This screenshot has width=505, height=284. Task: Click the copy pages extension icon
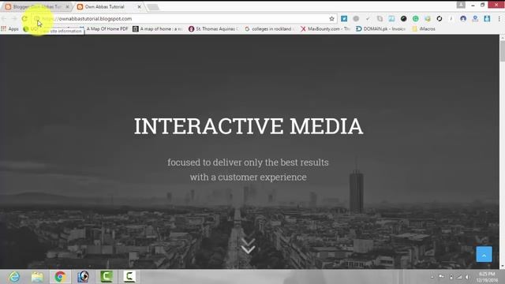[380, 19]
